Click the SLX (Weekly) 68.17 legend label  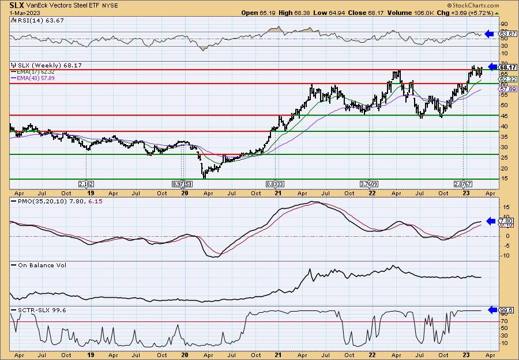pyautogui.click(x=50, y=66)
